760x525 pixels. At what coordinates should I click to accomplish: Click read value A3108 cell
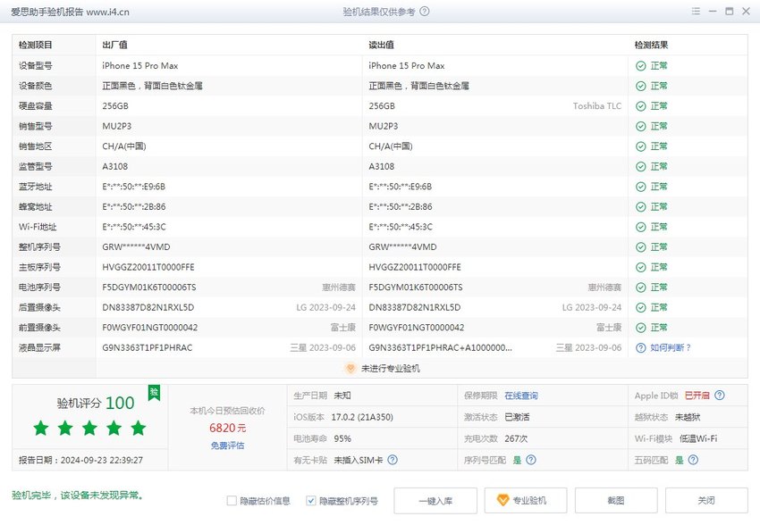[x=382, y=166]
